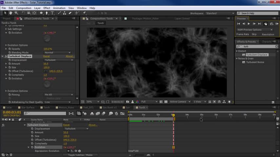Select the Zoom magnifier tool

[16, 13]
